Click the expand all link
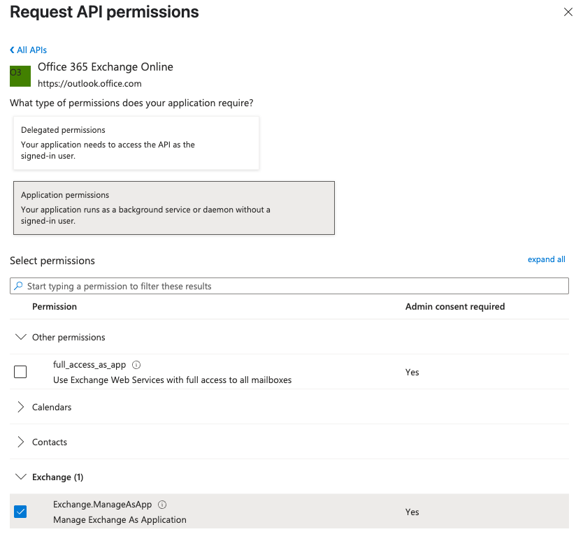 pyautogui.click(x=546, y=259)
